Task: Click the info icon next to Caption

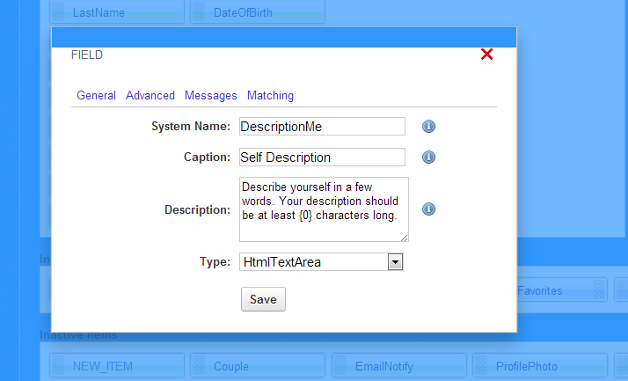Action: 429,158
